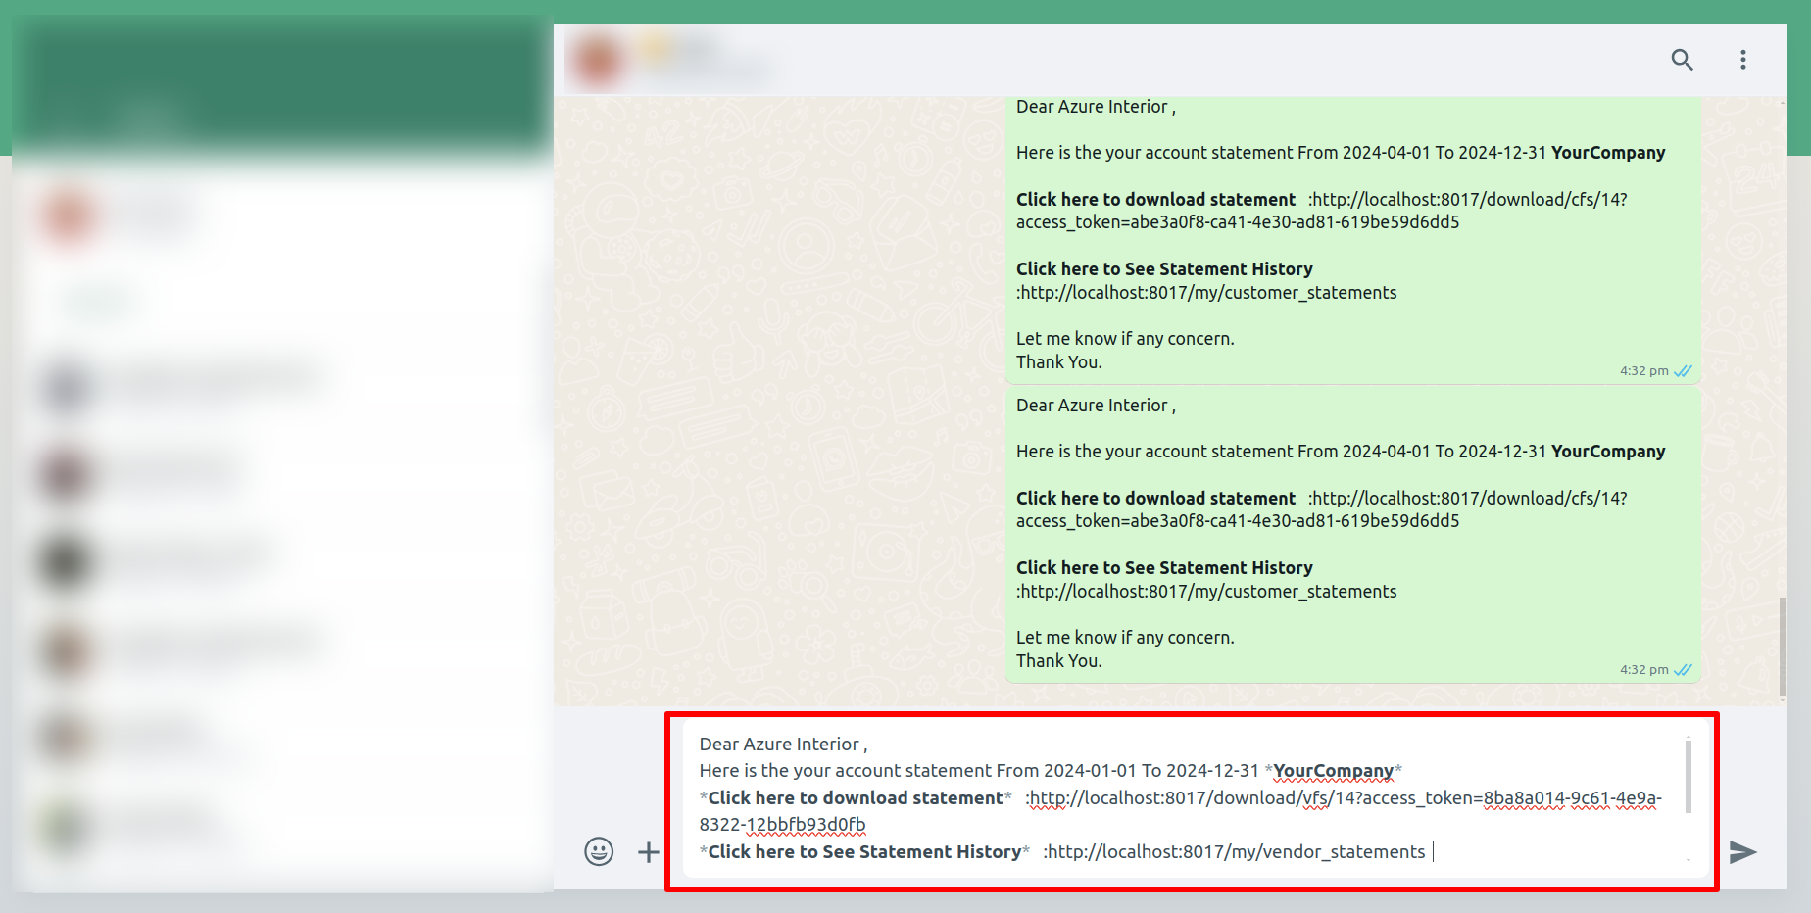
Task: Open the blurred contact avatar in chat header
Action: point(597,60)
